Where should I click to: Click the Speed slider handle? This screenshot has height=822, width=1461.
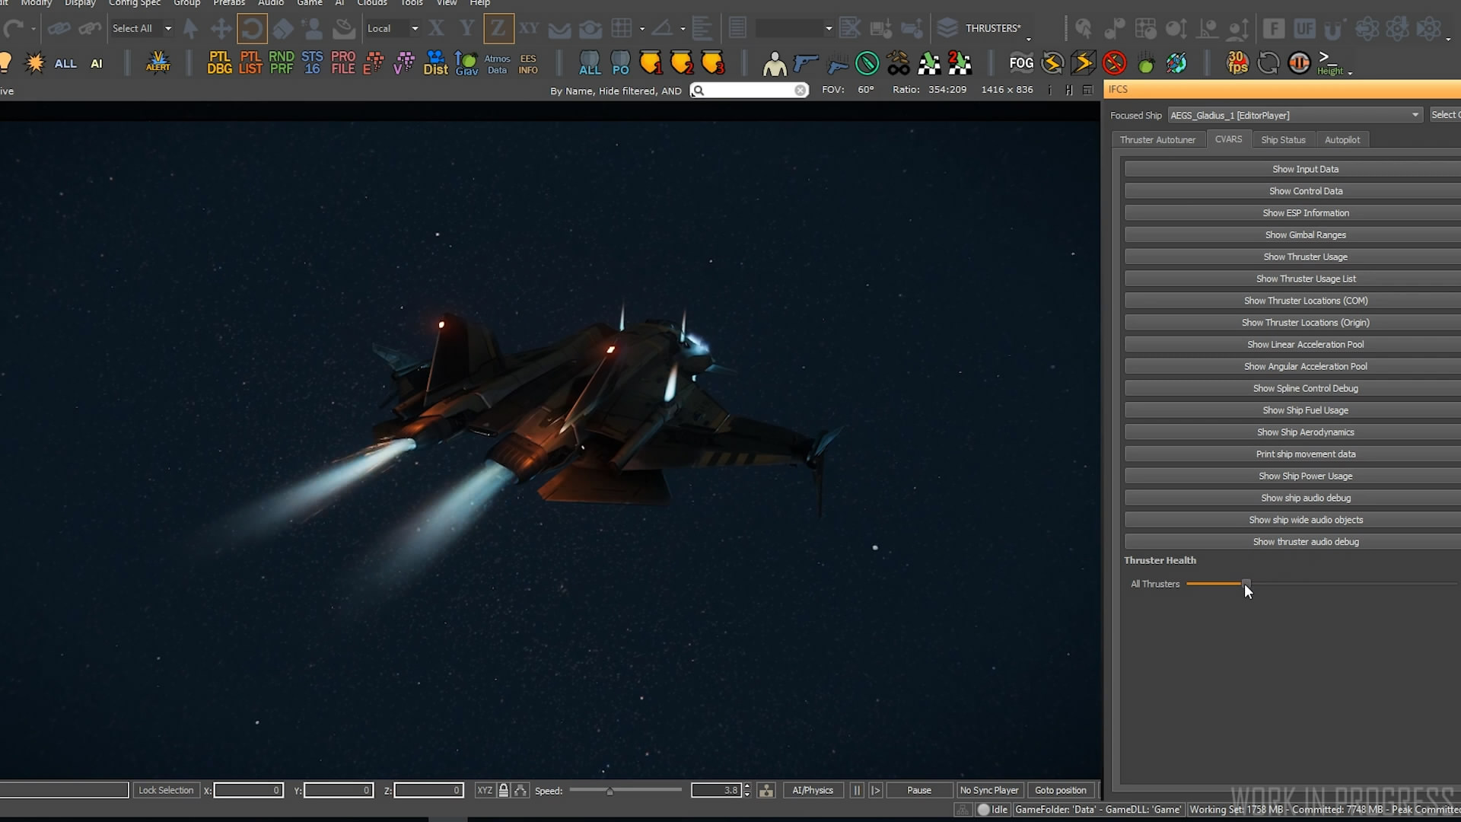click(610, 791)
